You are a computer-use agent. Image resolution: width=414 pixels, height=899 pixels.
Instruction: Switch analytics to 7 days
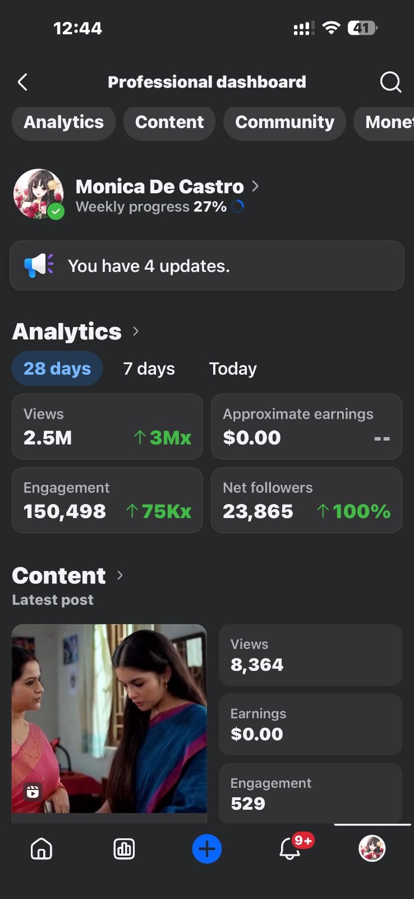(x=149, y=369)
